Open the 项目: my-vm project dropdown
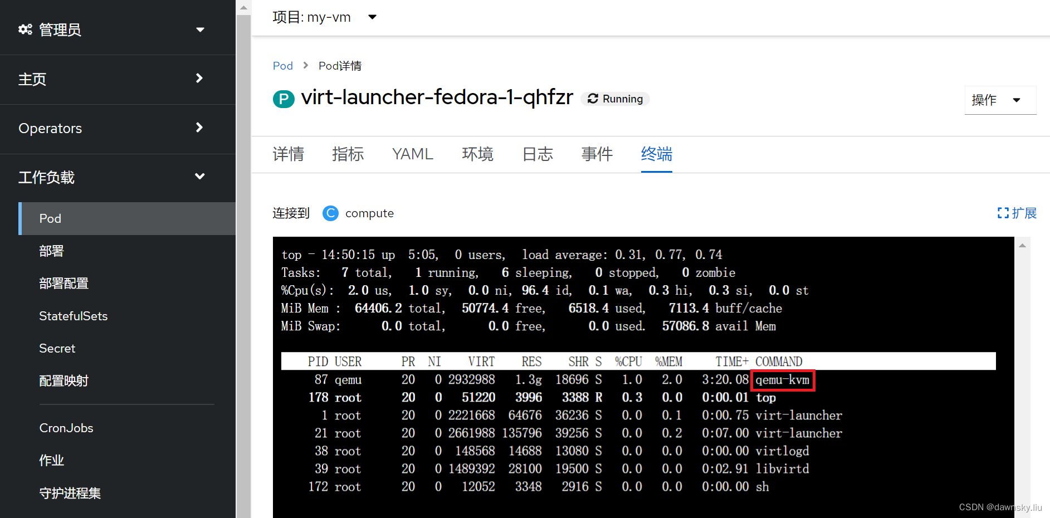Image resolution: width=1050 pixels, height=518 pixels. [x=372, y=17]
